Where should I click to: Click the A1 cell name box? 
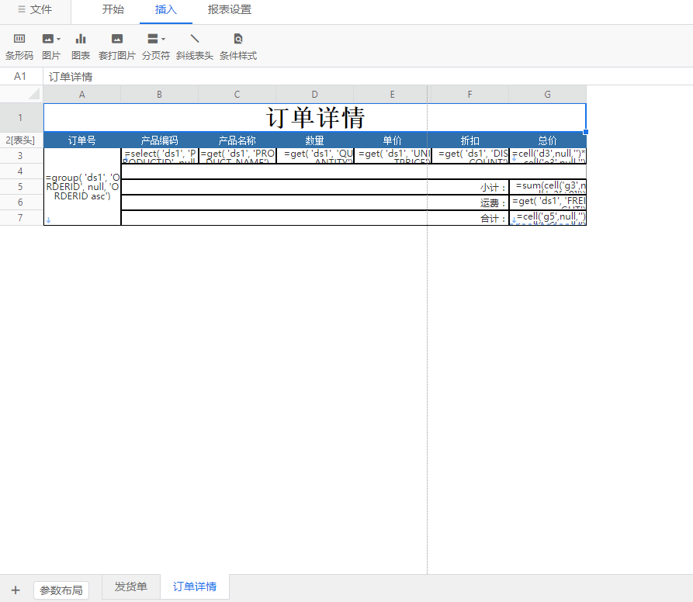pyautogui.click(x=20, y=77)
